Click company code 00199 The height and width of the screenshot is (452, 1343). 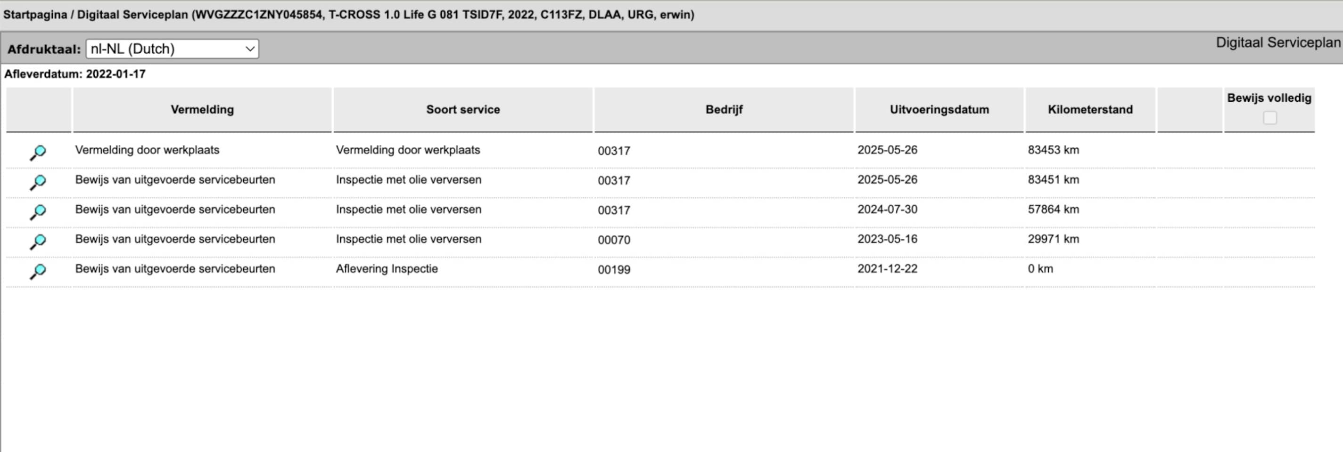click(614, 270)
